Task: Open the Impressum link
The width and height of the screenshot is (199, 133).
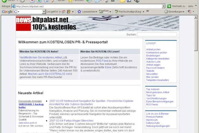Action: tap(152, 120)
